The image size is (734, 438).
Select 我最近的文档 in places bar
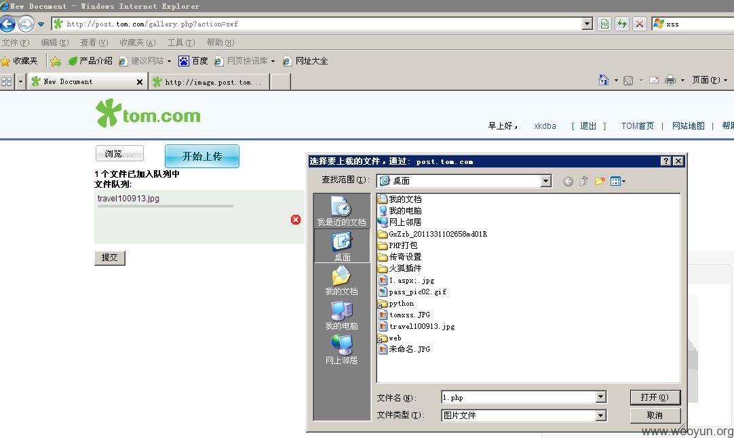click(x=342, y=212)
